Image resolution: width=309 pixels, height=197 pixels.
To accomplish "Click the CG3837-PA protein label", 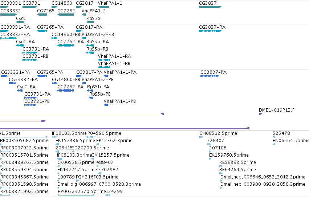I will (214, 72).
